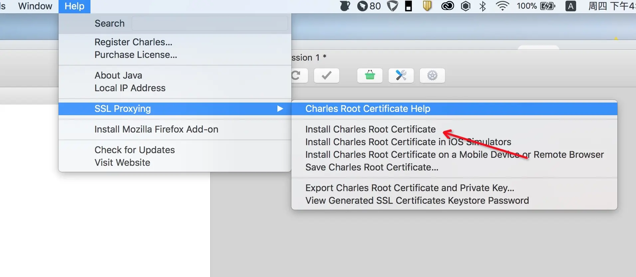Open Charles Root Certificate Help
Image resolution: width=636 pixels, height=277 pixels.
pyautogui.click(x=454, y=109)
